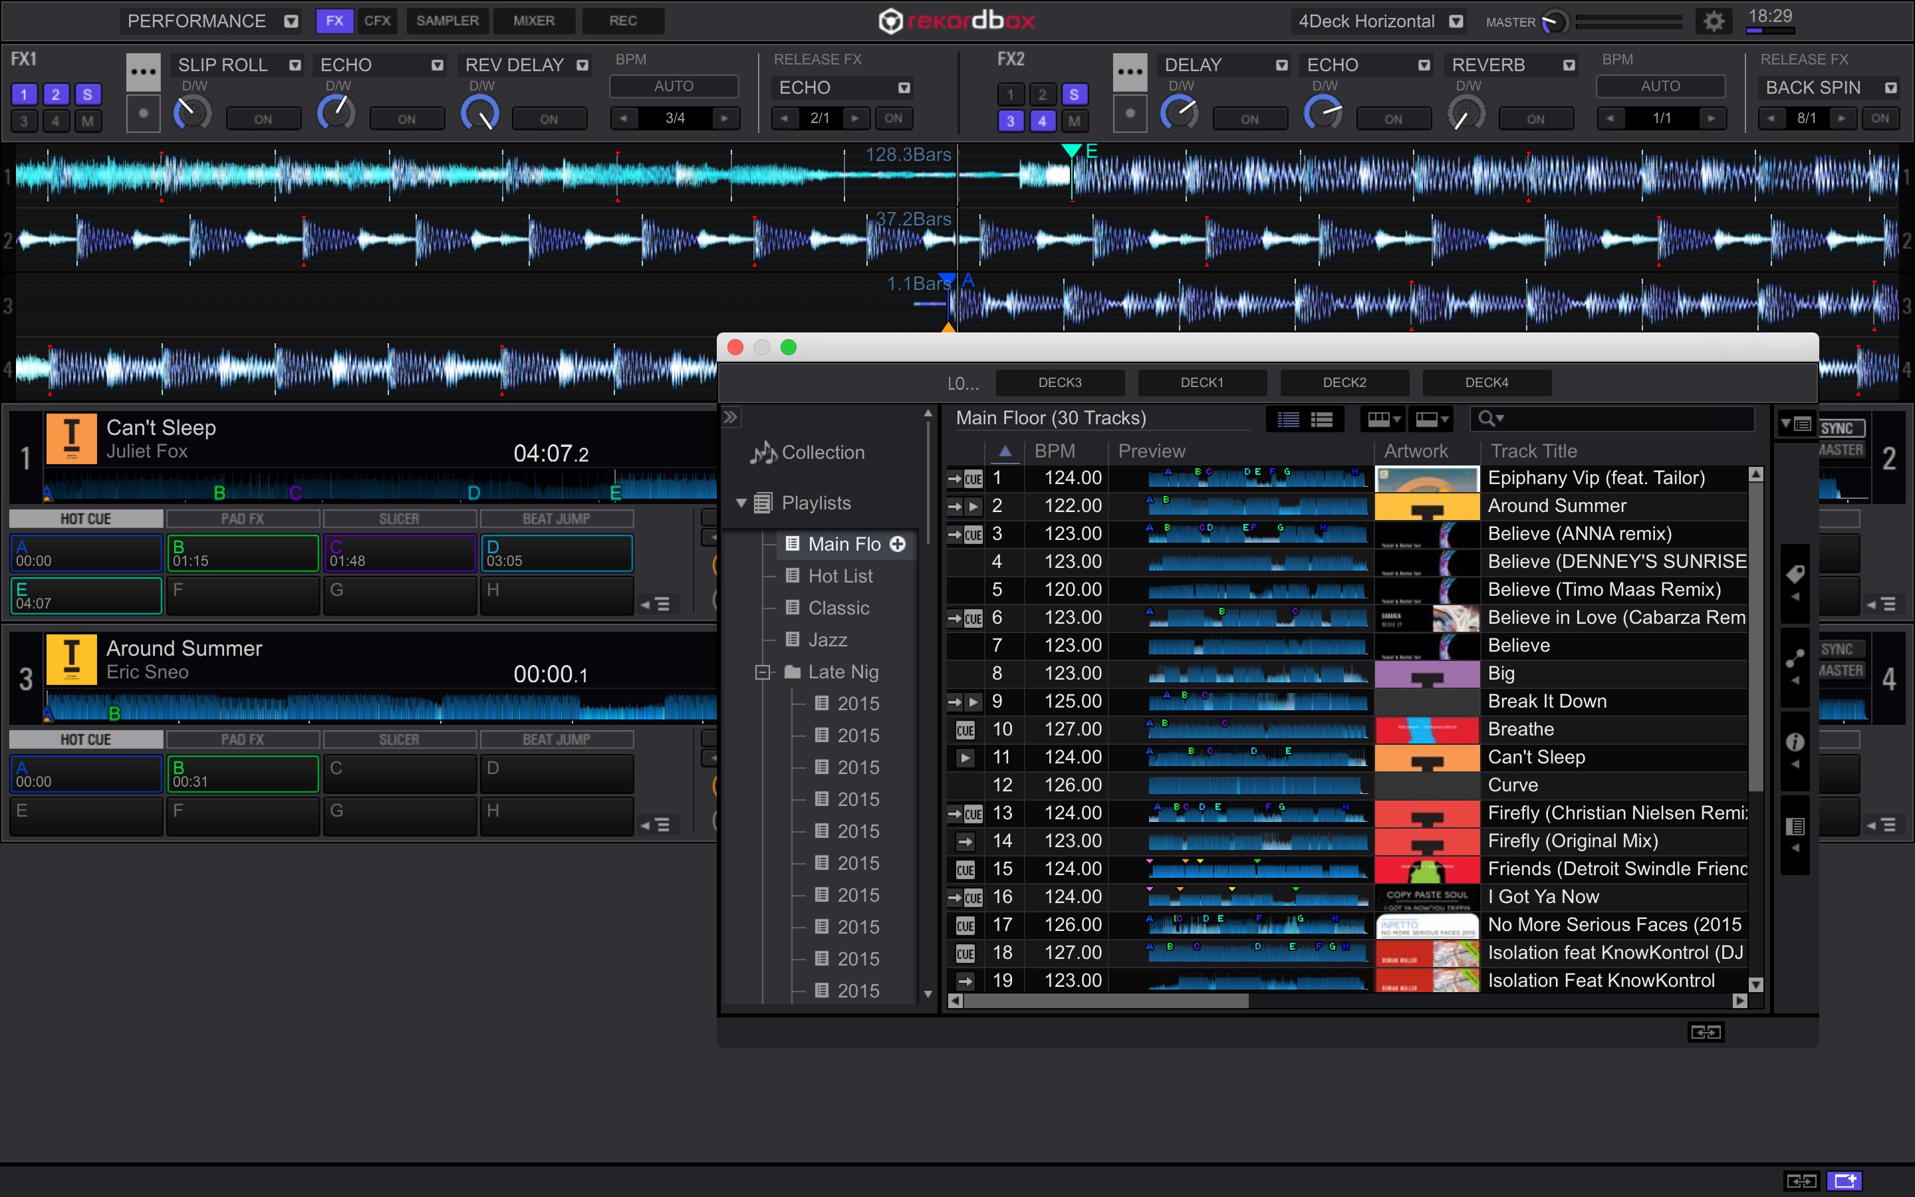This screenshot has width=1915, height=1197.
Task: Open the settings gear icon
Action: (1714, 21)
